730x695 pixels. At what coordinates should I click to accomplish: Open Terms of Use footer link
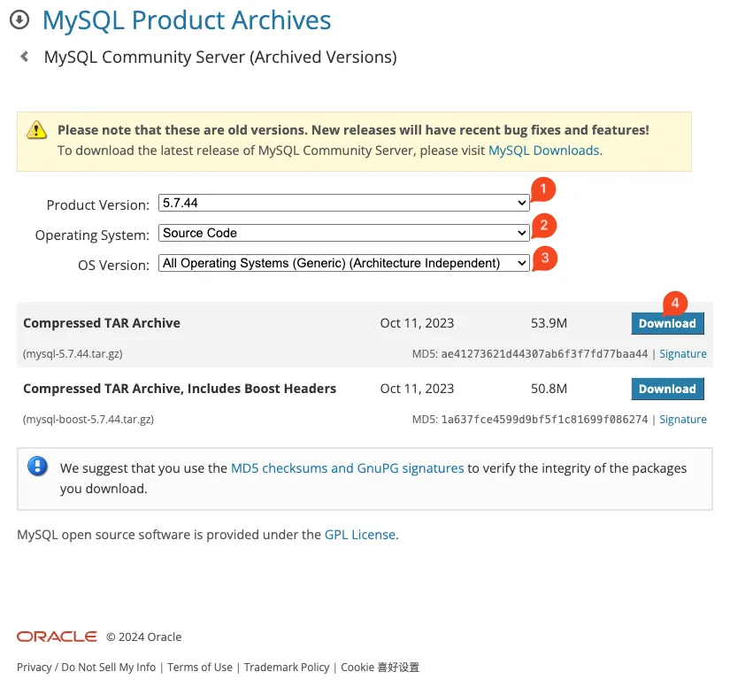point(200,667)
